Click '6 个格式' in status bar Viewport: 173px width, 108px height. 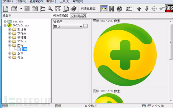[91, 106]
